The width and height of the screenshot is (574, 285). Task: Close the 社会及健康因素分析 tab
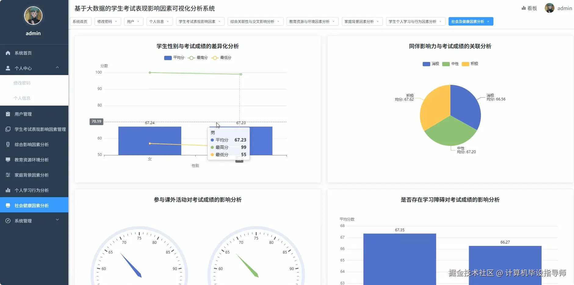[488, 22]
